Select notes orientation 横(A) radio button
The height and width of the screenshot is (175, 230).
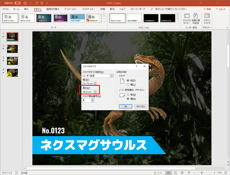[x=128, y=99]
